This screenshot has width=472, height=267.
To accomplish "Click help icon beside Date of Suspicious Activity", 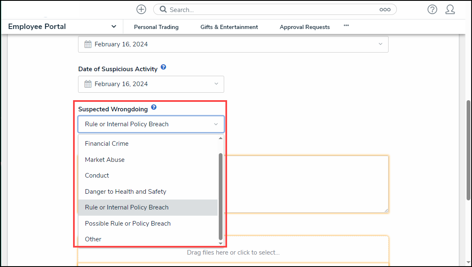I will (x=164, y=67).
